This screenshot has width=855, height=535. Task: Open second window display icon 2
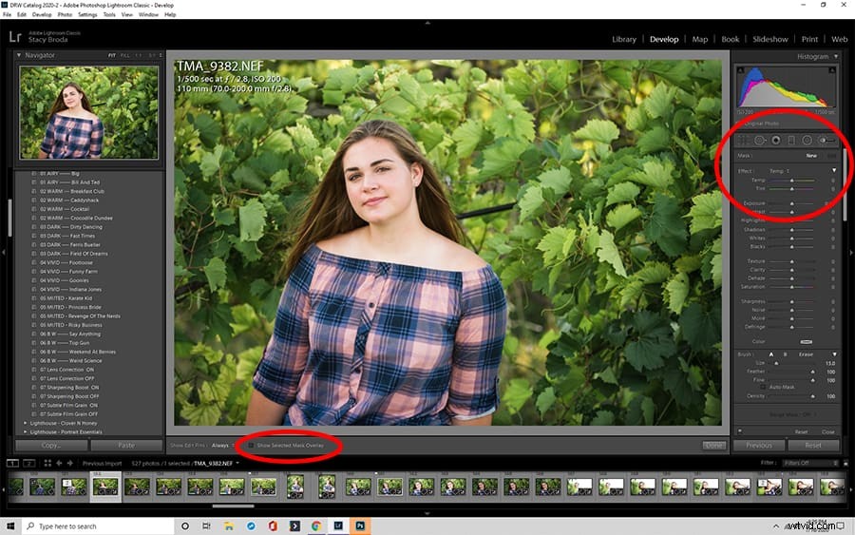(28, 463)
